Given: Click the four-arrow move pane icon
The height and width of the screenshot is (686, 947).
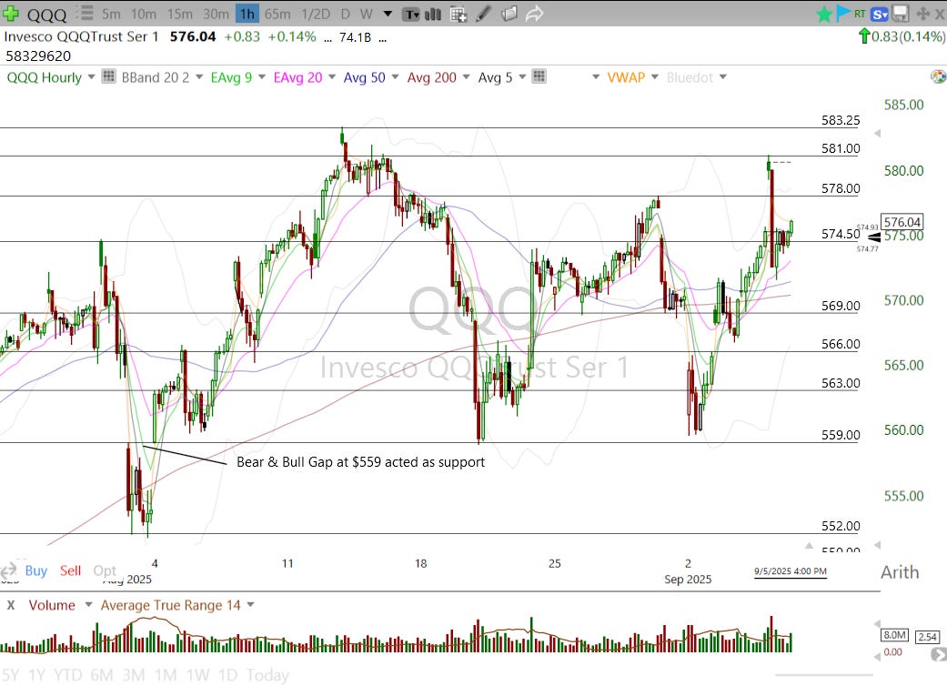Looking at the screenshot, I should tap(922, 14).
